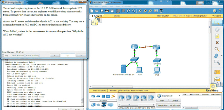Screen dimensions: 224x110
Task: Click the PC1 device in topology
Action: pyautogui.click(x=157, y=71)
